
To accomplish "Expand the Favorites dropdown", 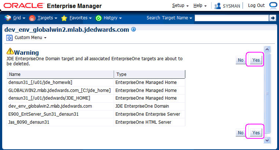I will [76, 18].
